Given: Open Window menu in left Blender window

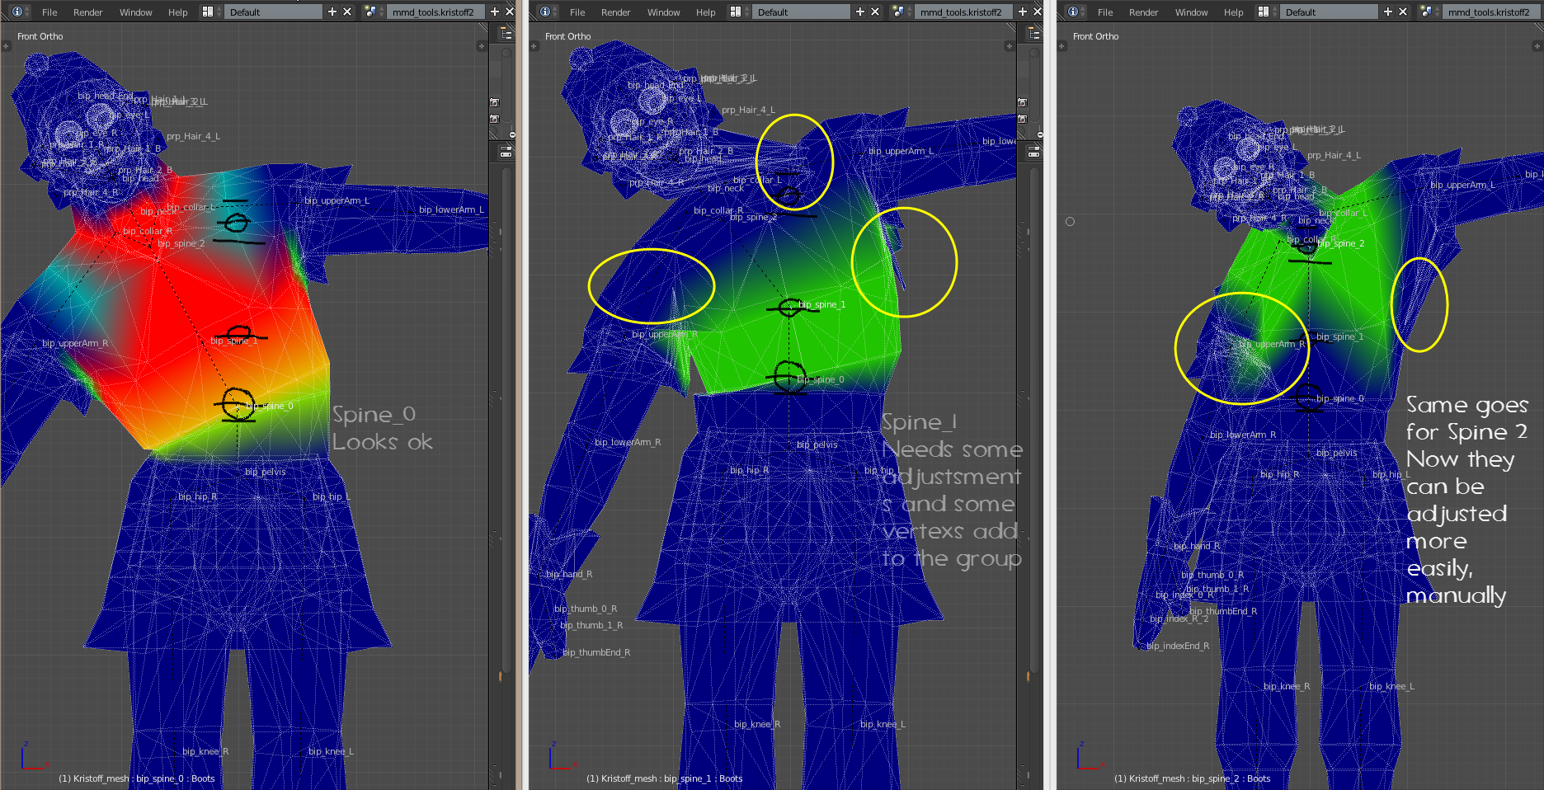Looking at the screenshot, I should tap(136, 12).
